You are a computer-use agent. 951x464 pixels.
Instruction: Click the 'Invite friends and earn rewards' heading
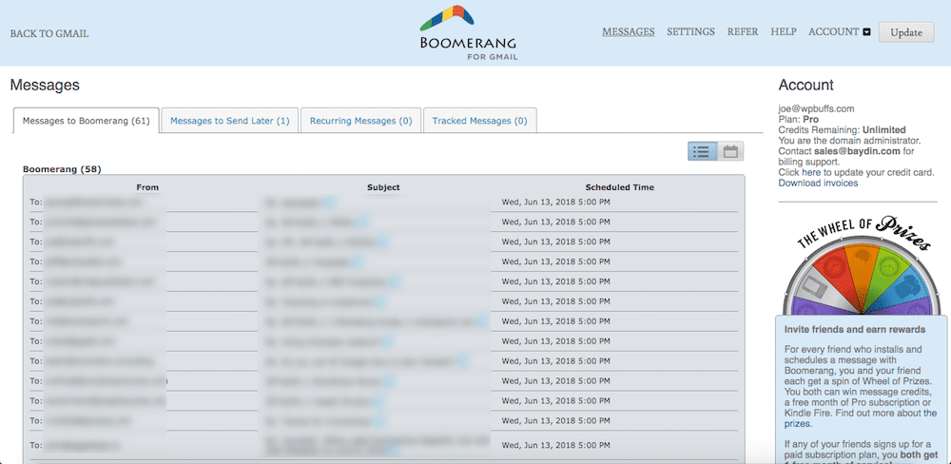(x=855, y=330)
